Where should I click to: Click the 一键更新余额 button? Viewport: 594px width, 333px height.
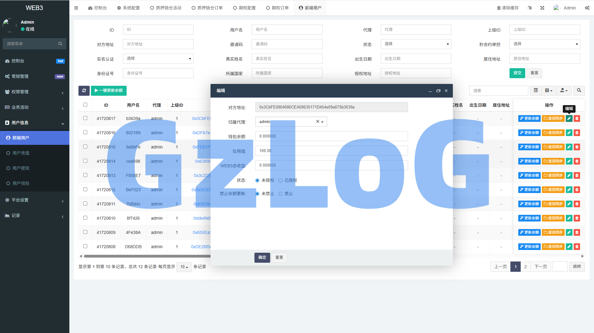109,91
